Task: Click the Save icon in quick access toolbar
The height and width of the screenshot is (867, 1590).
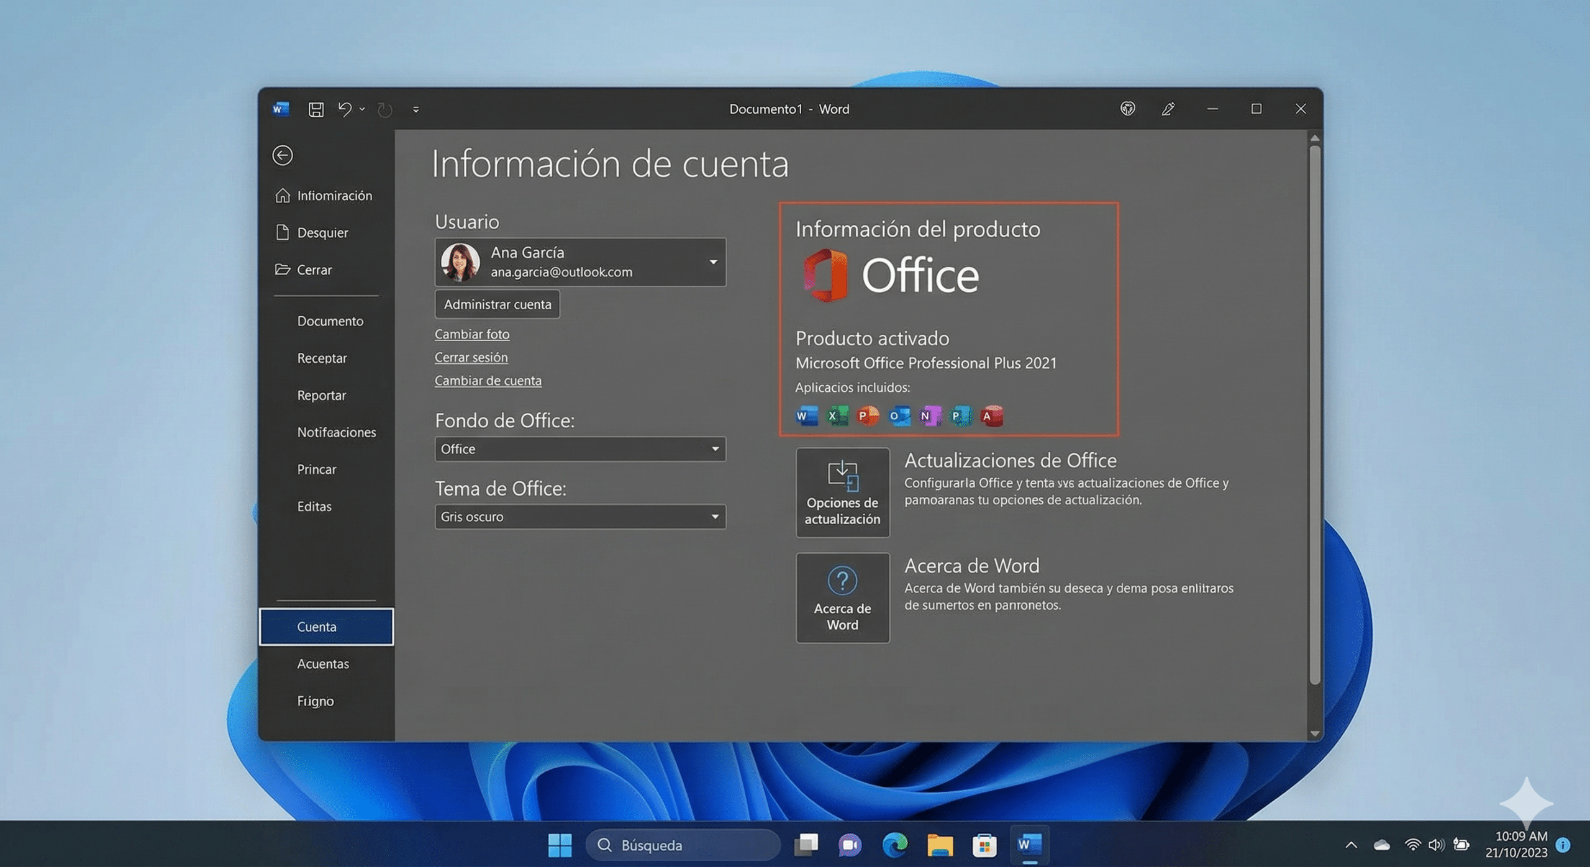Action: (316, 109)
